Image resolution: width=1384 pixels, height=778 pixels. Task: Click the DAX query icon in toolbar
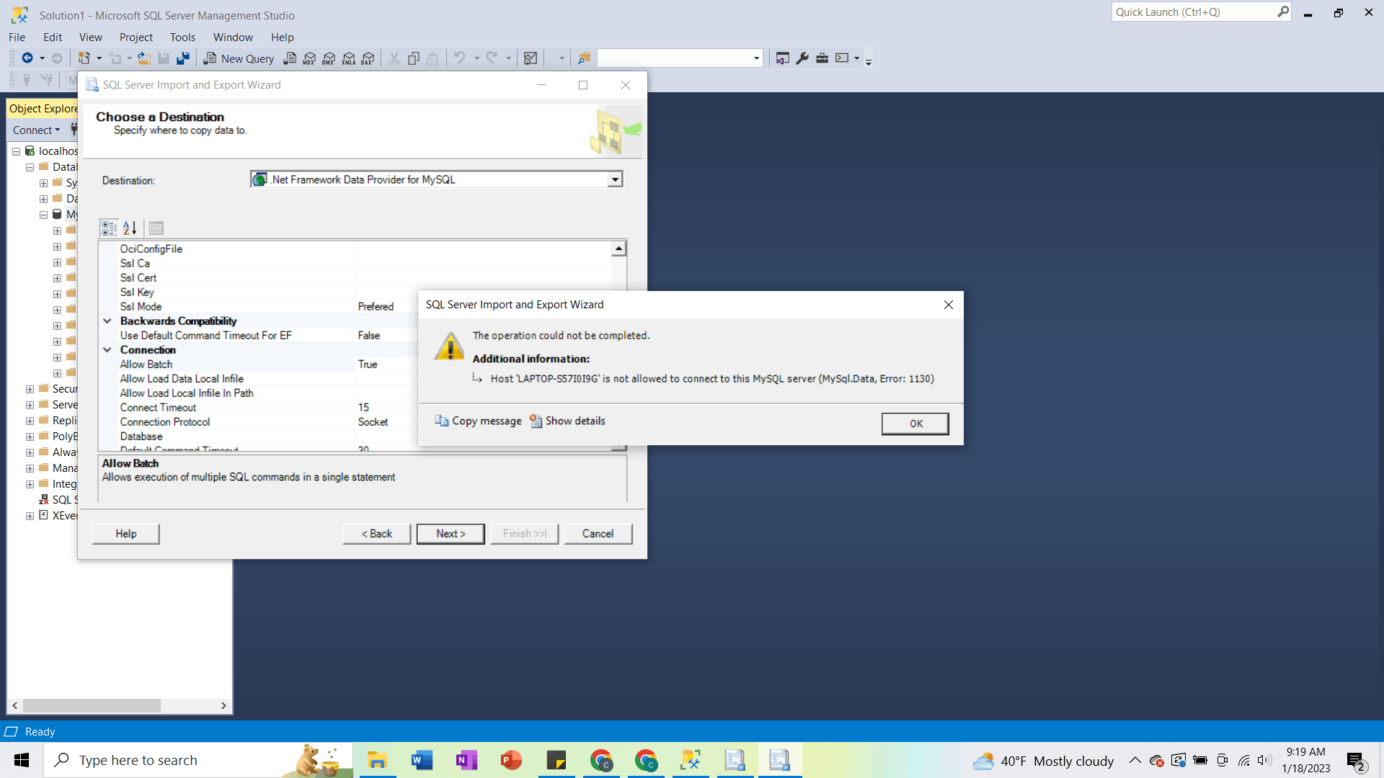368,58
